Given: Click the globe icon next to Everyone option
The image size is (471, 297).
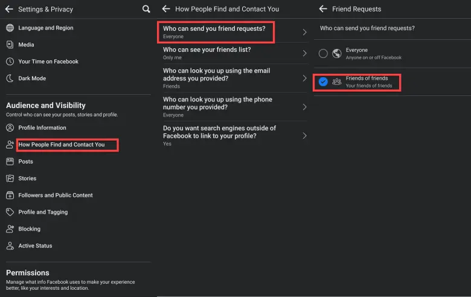Looking at the screenshot, I should 337,54.
